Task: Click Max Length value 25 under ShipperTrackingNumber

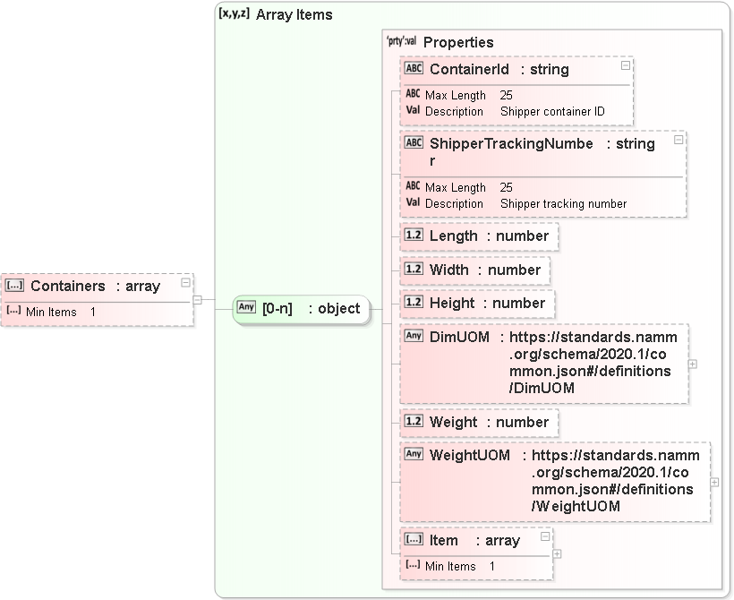Action: point(506,187)
